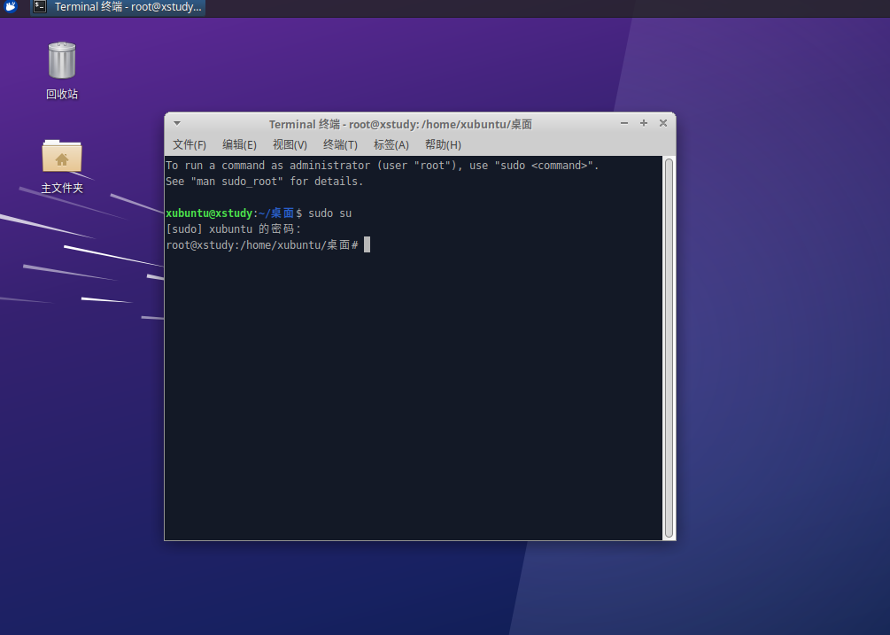Click the 'To run a command as administrator' line

pyautogui.click(x=382, y=166)
